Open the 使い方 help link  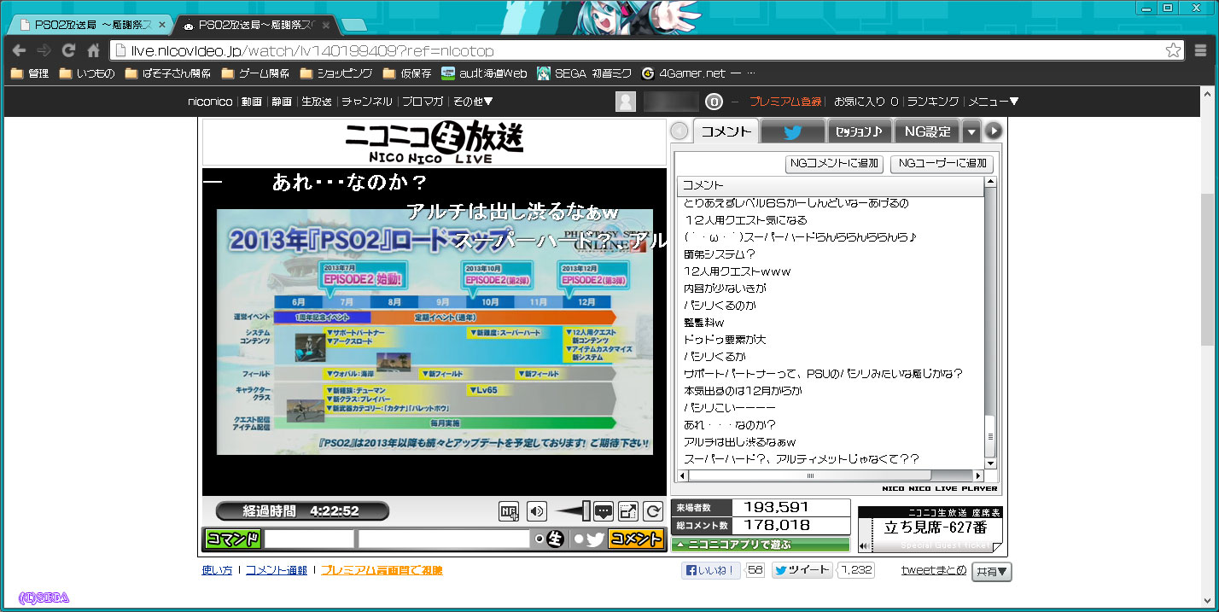[x=217, y=570]
